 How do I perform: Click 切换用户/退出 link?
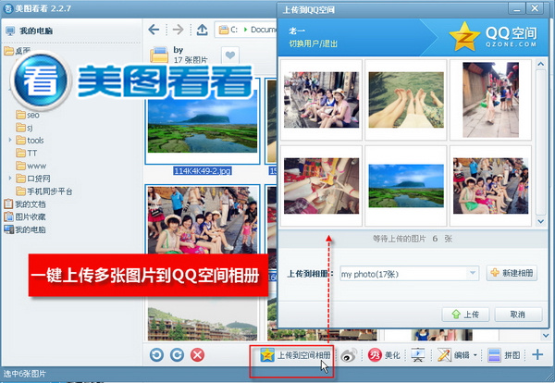314,43
